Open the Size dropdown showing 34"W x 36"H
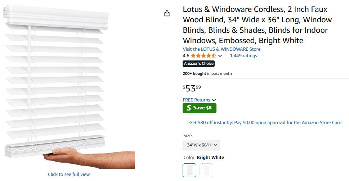This screenshot has width=349, height=181. (201, 145)
